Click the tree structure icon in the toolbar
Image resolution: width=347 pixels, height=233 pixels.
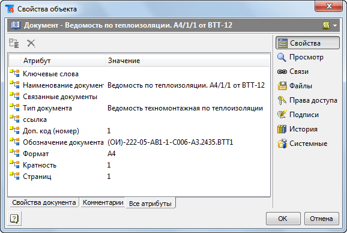coord(14,43)
